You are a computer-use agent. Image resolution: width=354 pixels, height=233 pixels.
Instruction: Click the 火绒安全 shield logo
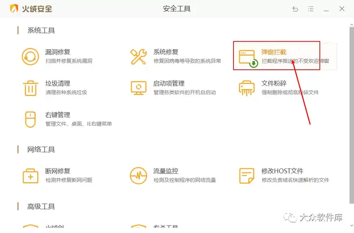[x=14, y=8]
